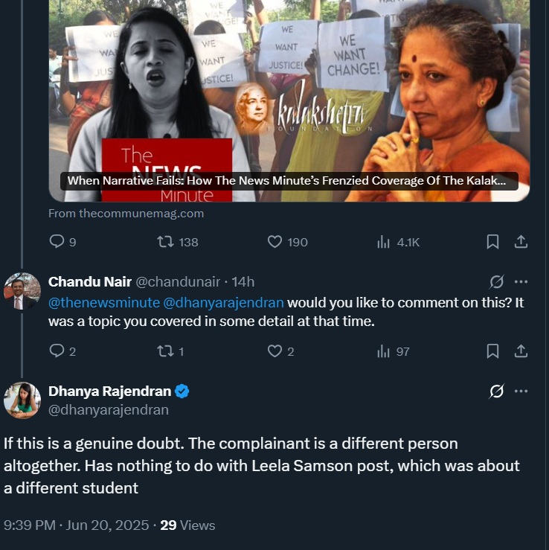Share the Commune Mag article post

point(521,242)
